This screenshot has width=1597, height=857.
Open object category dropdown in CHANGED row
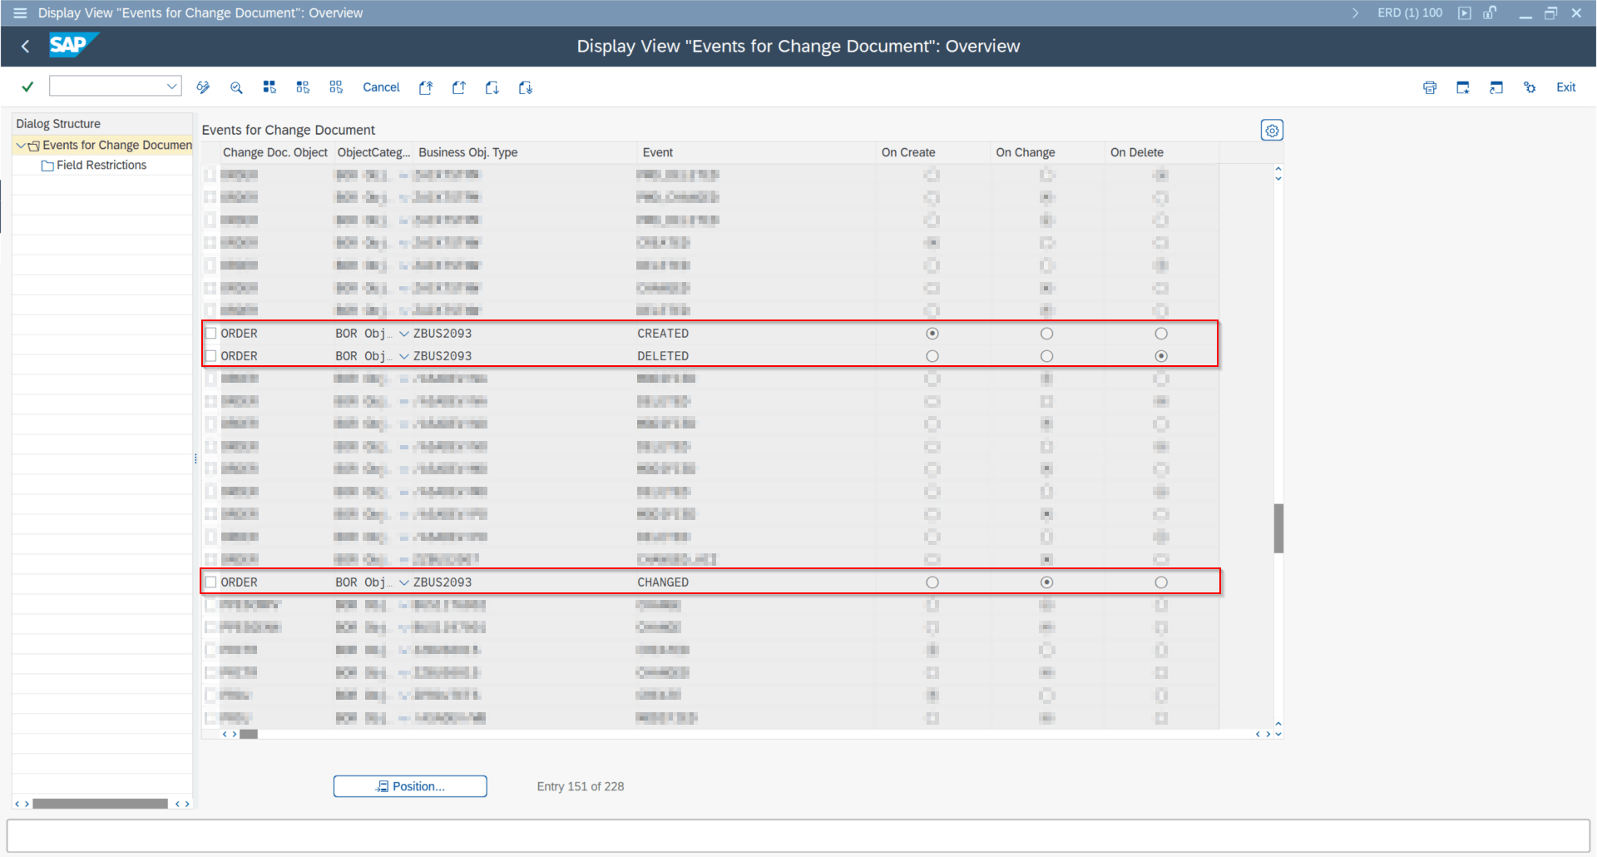[x=404, y=582]
